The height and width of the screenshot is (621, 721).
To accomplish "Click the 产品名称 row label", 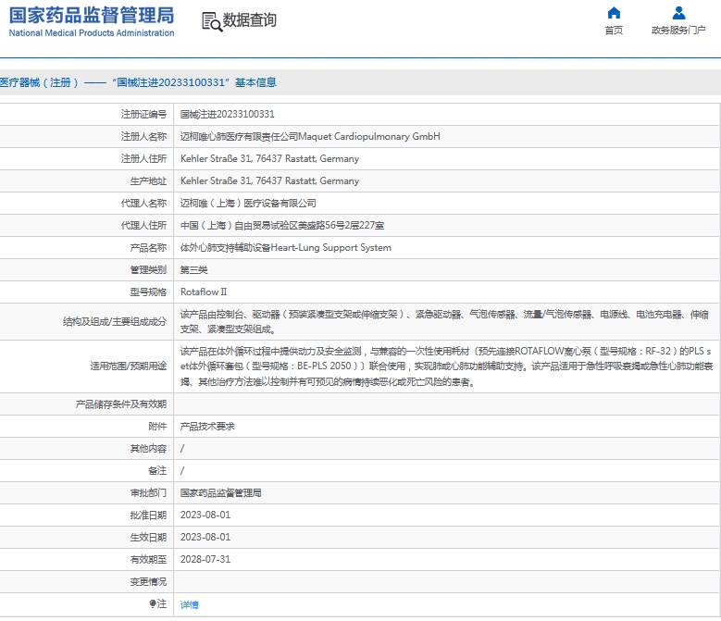I will pyautogui.click(x=148, y=248).
